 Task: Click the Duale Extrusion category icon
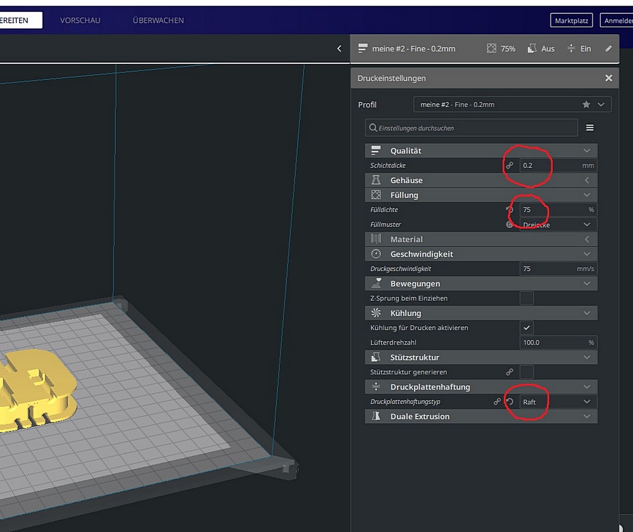point(376,416)
